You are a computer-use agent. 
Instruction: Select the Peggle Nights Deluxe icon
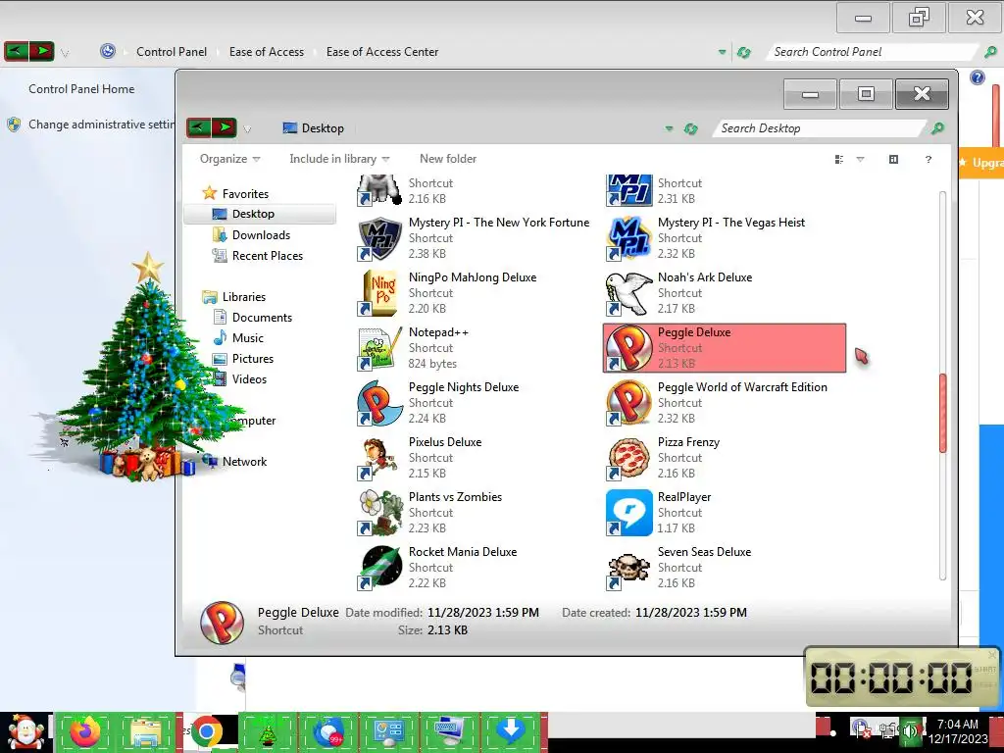coord(379,403)
